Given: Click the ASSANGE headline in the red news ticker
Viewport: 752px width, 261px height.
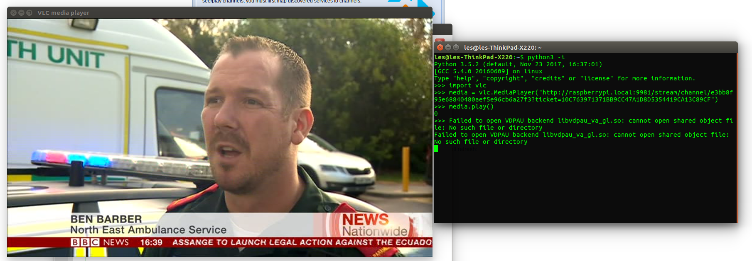Looking at the screenshot, I should [x=302, y=242].
